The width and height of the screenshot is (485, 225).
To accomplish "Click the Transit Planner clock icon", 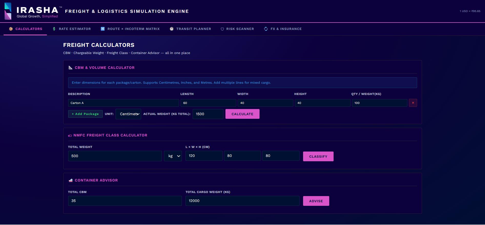I will [x=172, y=29].
